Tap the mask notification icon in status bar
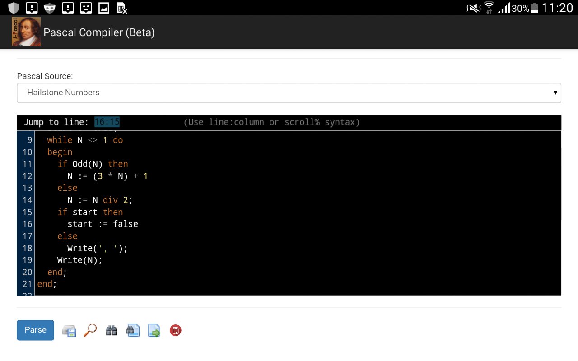Image resolution: width=578 pixels, height=361 pixels. (x=50, y=8)
